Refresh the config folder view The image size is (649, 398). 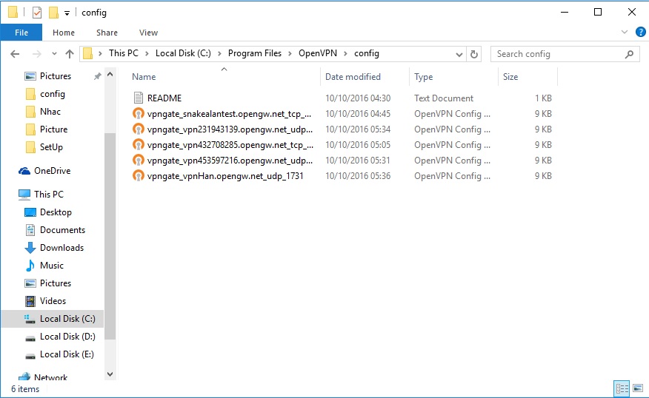(474, 54)
